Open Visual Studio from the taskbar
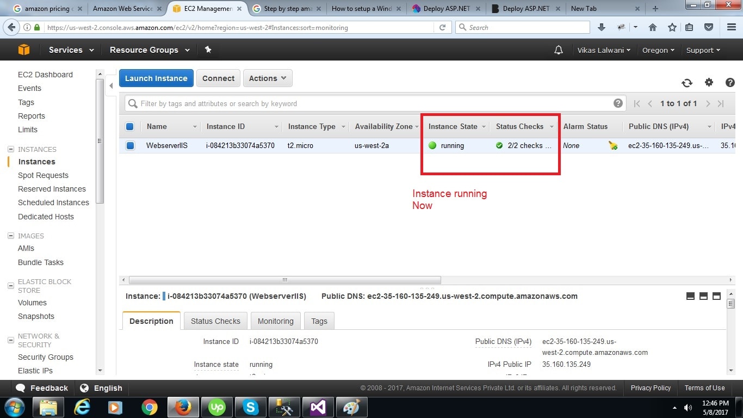The width and height of the screenshot is (743, 418). pos(318,407)
